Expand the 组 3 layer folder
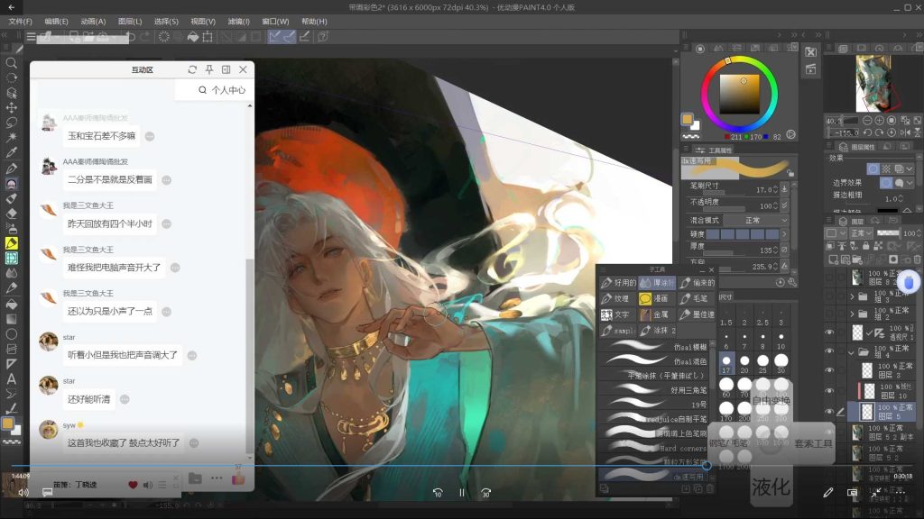924x519 pixels. pos(852,296)
